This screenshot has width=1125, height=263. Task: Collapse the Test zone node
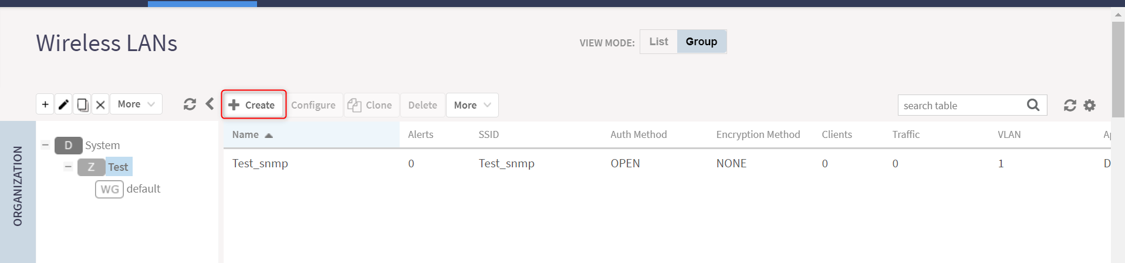pyautogui.click(x=68, y=167)
